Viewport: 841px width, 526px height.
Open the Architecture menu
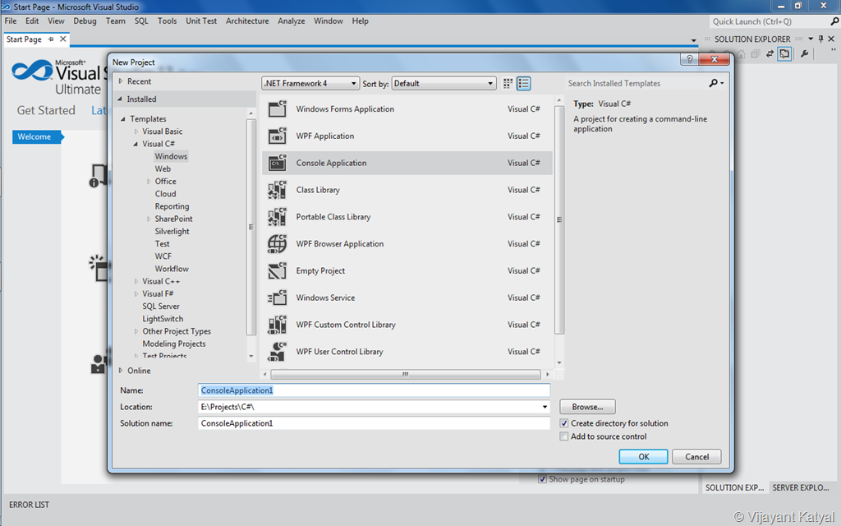tap(247, 21)
